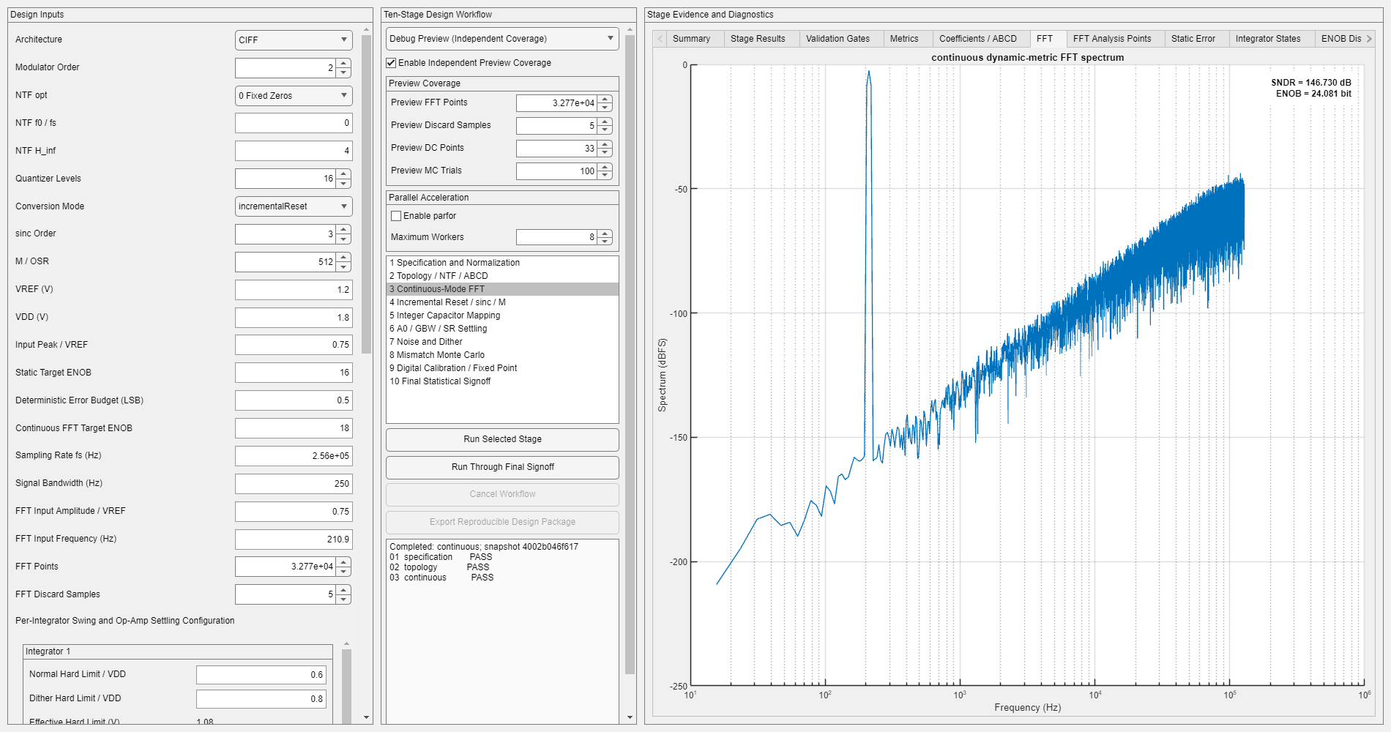Click the Static Target ENOB field
The height and width of the screenshot is (732, 1391).
tap(294, 373)
